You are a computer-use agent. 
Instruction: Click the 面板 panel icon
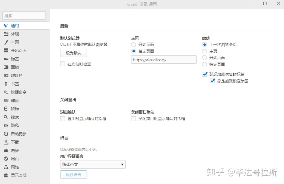click(6, 67)
